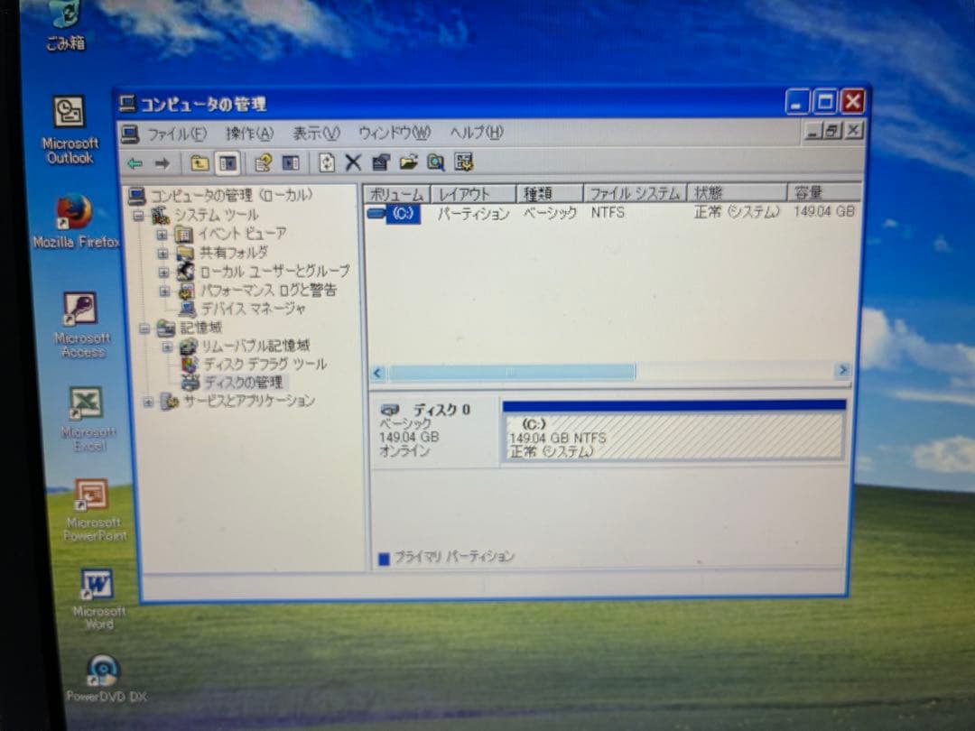Click the forward navigation arrow in the toolbar
The height and width of the screenshot is (731, 975).
[x=162, y=162]
